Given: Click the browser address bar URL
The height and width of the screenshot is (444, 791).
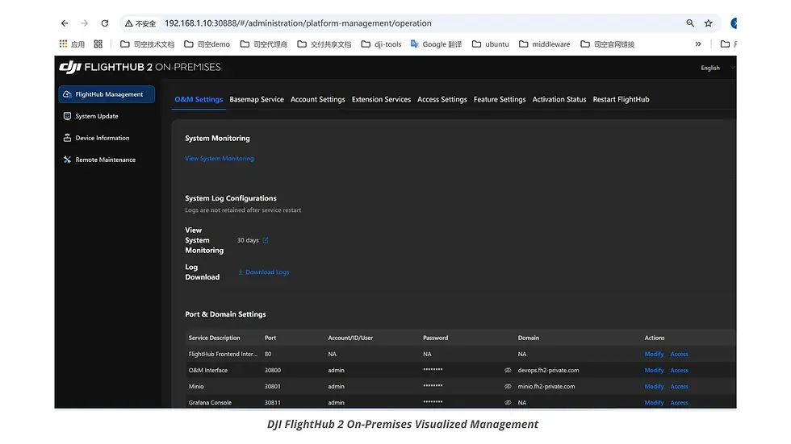Looking at the screenshot, I should click(x=298, y=23).
